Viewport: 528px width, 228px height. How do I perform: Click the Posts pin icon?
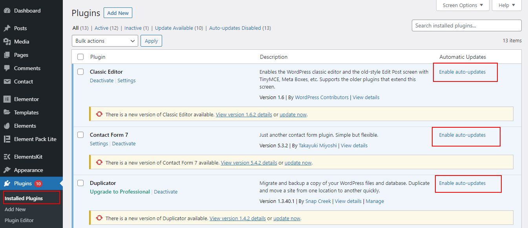click(7, 28)
